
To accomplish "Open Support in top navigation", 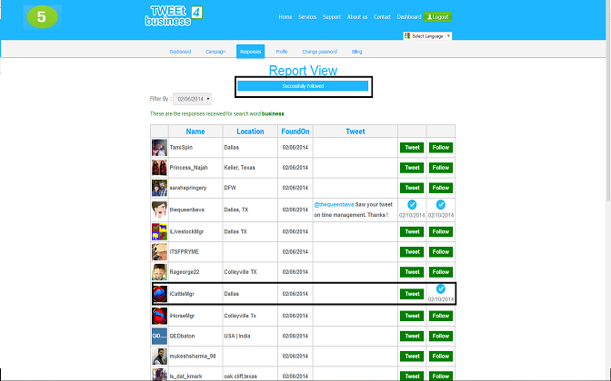I will point(332,17).
